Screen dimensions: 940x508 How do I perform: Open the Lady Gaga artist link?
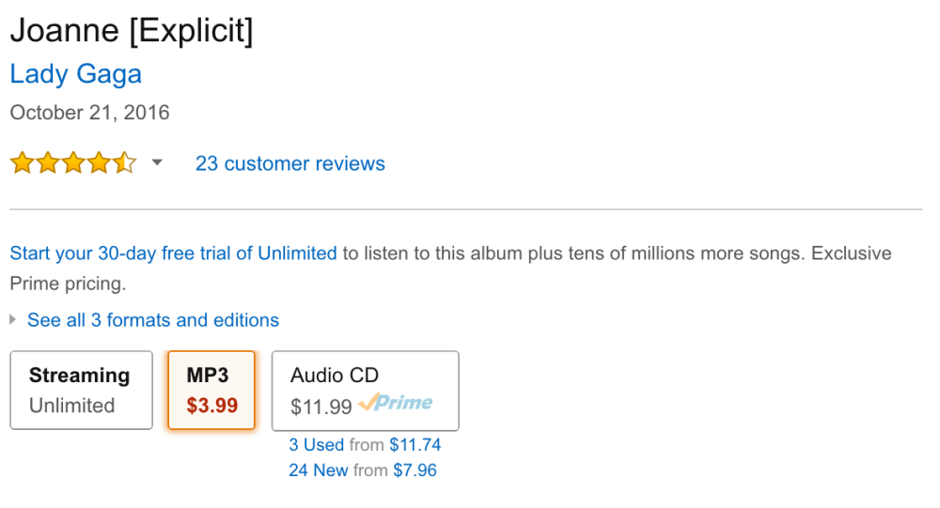point(75,74)
